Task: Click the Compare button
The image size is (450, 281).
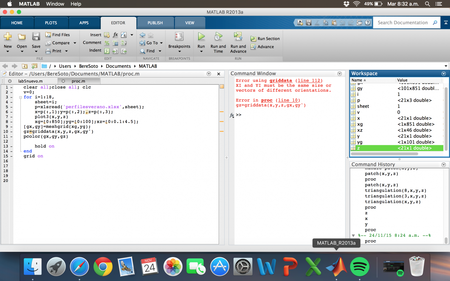Action: point(58,43)
